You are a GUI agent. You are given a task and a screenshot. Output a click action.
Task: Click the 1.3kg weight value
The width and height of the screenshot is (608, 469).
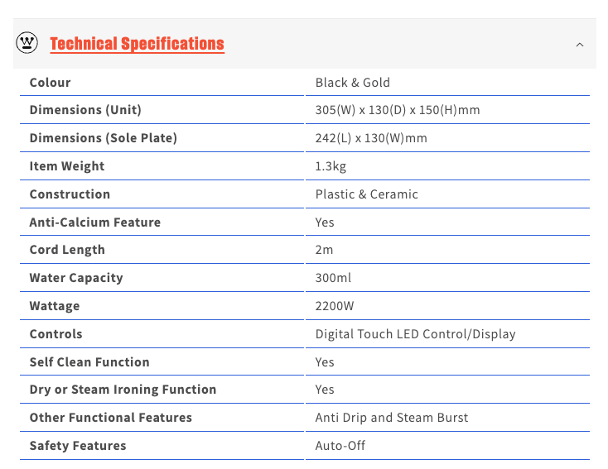331,166
